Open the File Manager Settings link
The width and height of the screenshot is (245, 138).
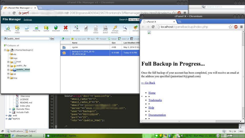pos(28,19)
